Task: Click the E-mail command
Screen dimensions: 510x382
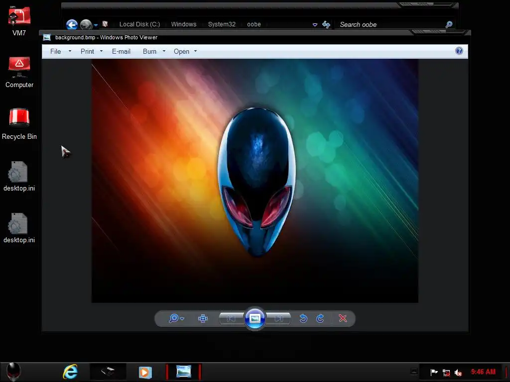Action: coord(121,51)
